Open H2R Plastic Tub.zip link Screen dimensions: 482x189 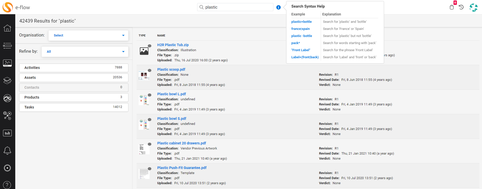(173, 45)
